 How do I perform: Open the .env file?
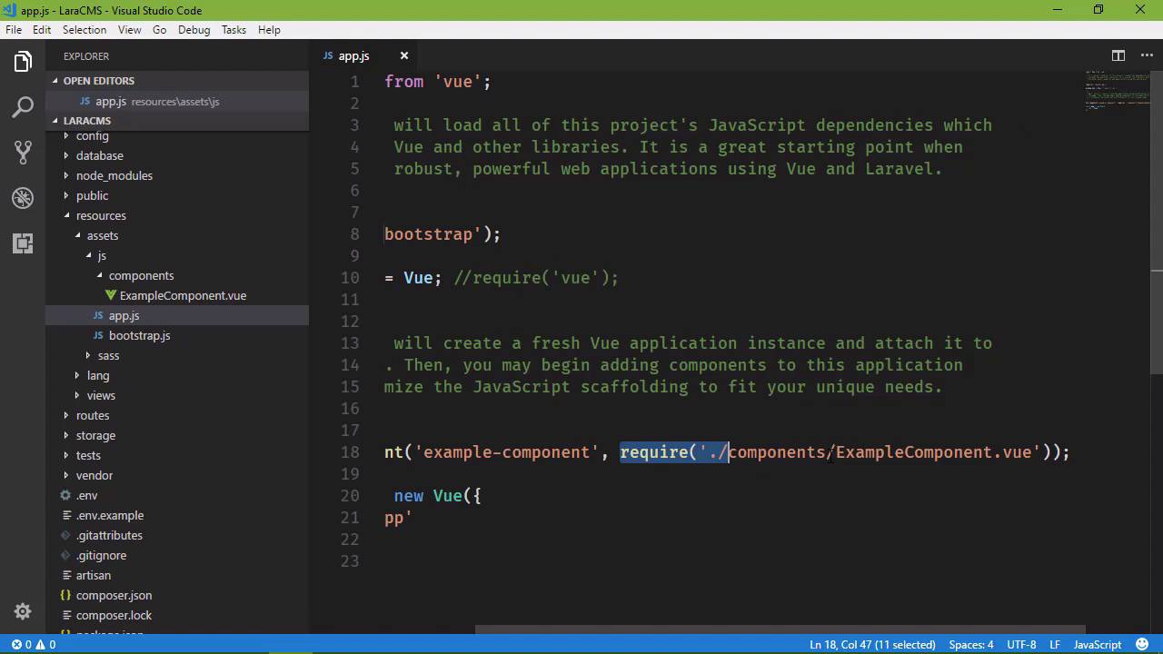pyautogui.click(x=177, y=495)
